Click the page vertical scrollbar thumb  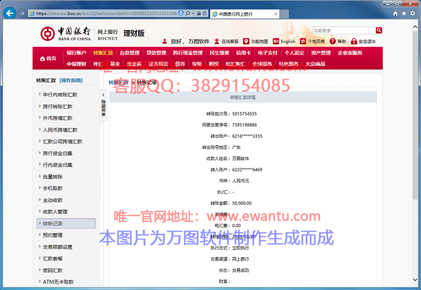tap(415, 116)
